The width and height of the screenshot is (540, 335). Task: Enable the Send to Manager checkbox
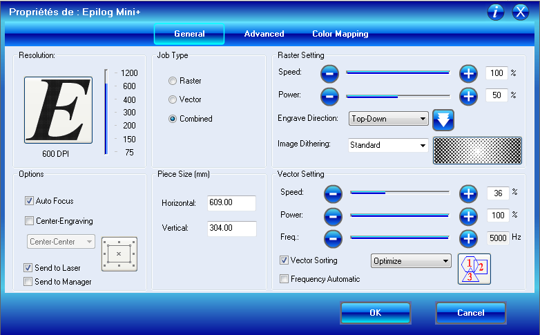pos(28,282)
